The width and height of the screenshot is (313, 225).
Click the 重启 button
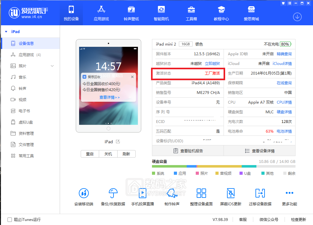tap(90, 154)
